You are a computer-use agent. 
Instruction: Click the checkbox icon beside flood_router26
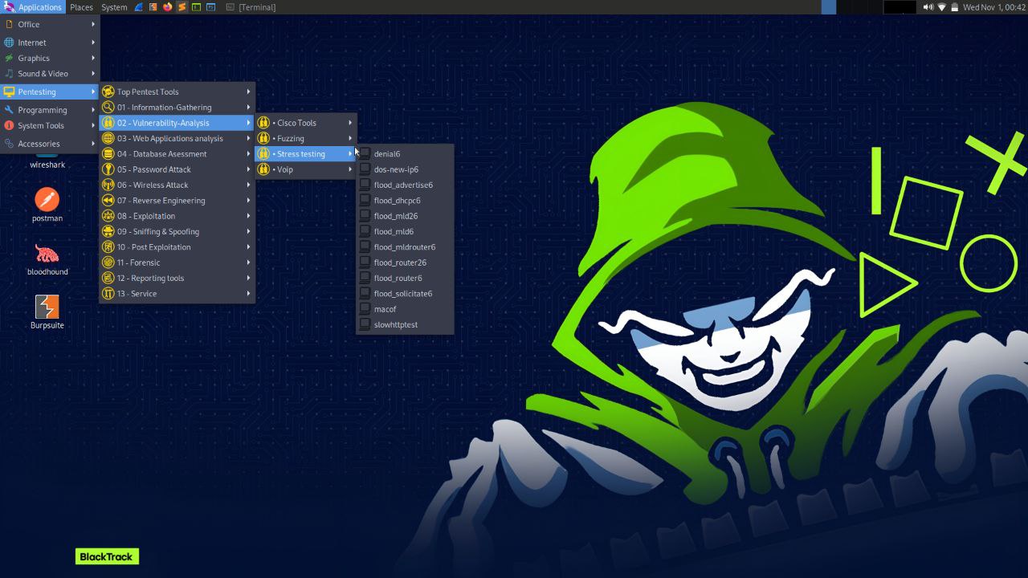(365, 263)
